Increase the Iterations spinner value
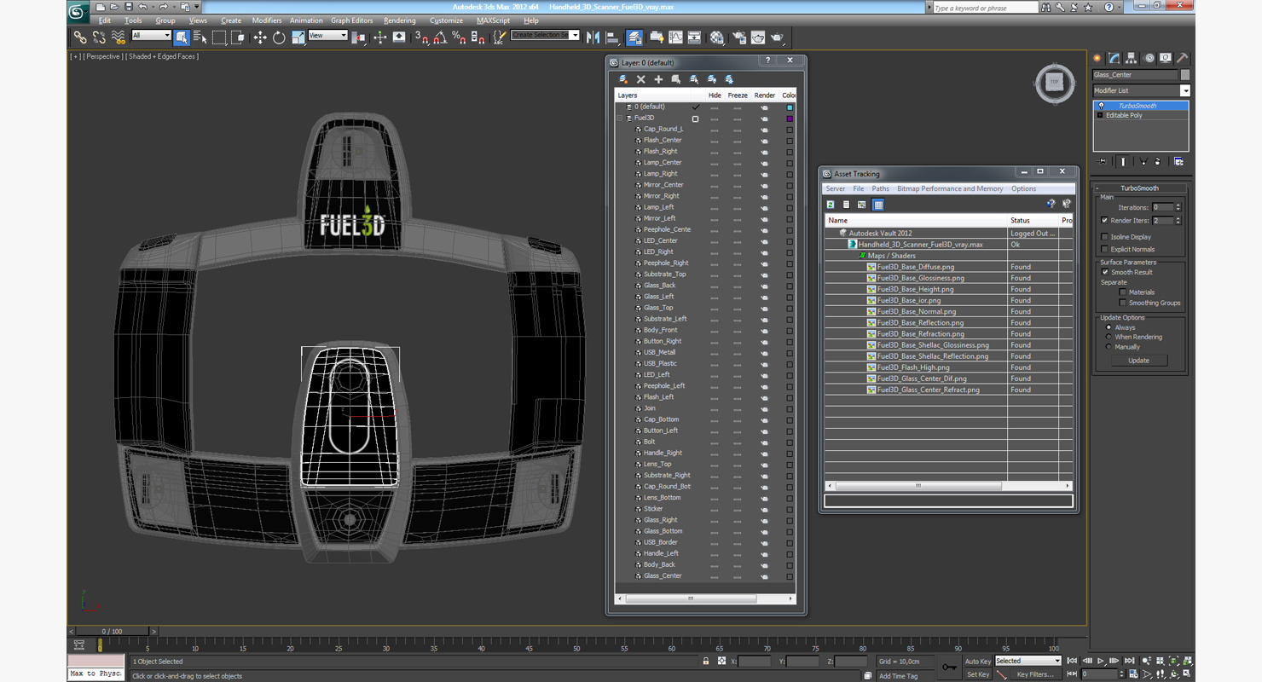Image resolution: width=1262 pixels, height=682 pixels. (1178, 205)
